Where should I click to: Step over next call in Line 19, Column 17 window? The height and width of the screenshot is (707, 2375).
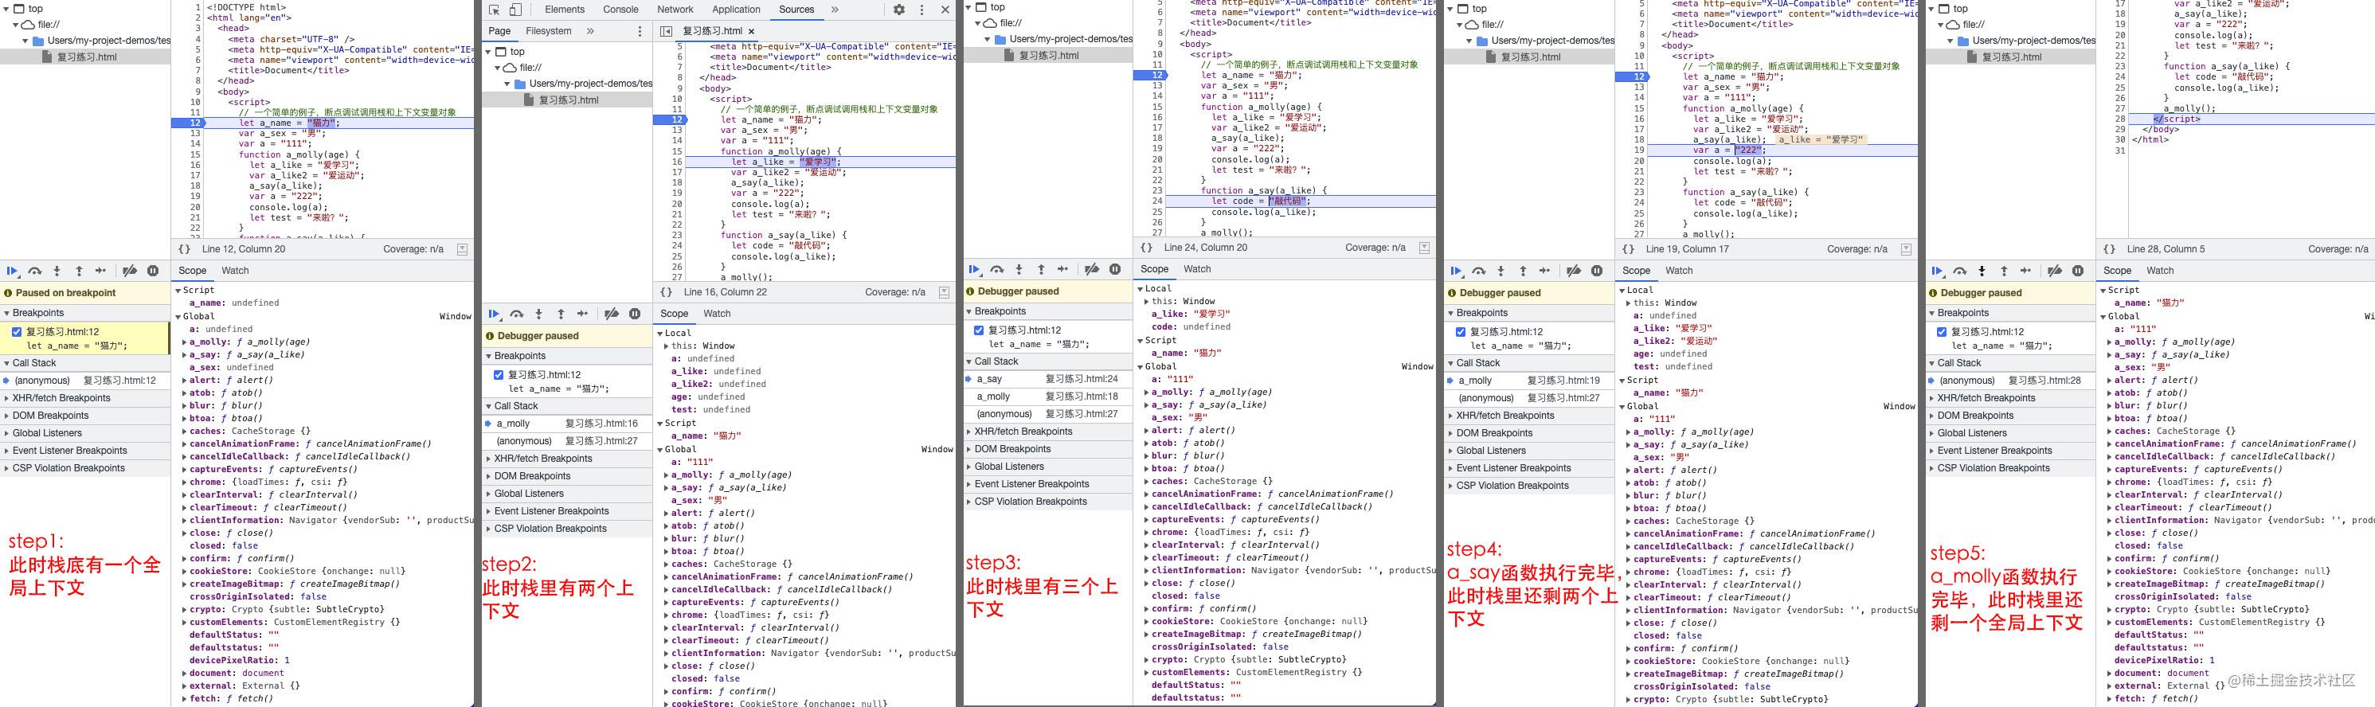(x=1479, y=271)
